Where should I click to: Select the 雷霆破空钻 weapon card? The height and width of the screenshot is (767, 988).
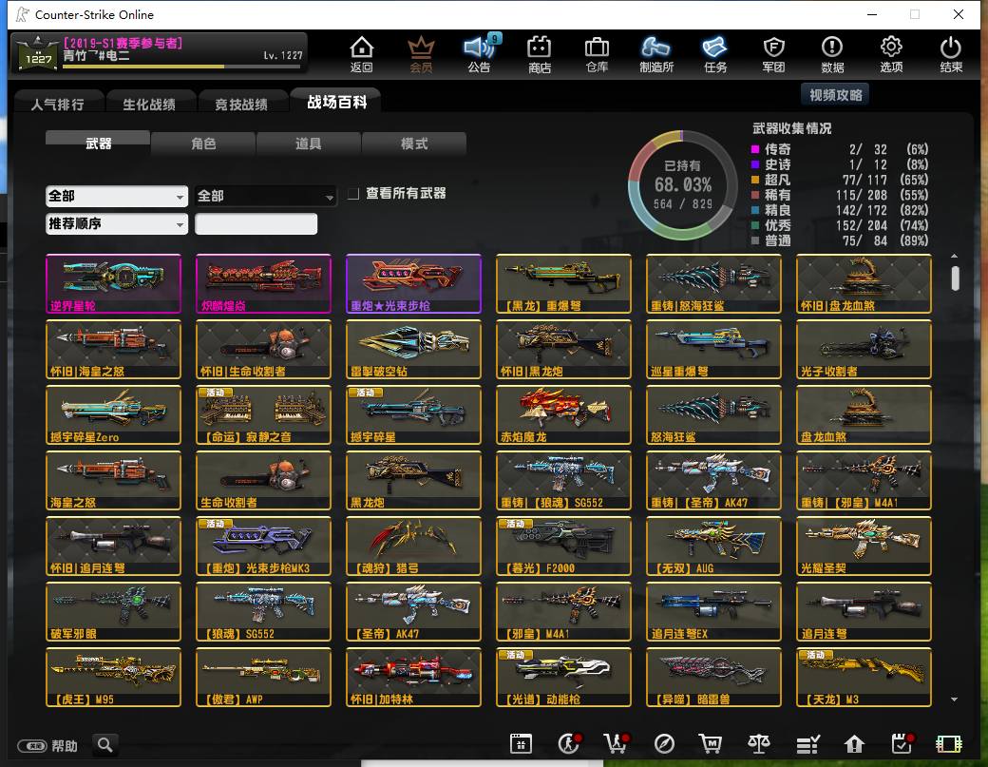pos(413,349)
